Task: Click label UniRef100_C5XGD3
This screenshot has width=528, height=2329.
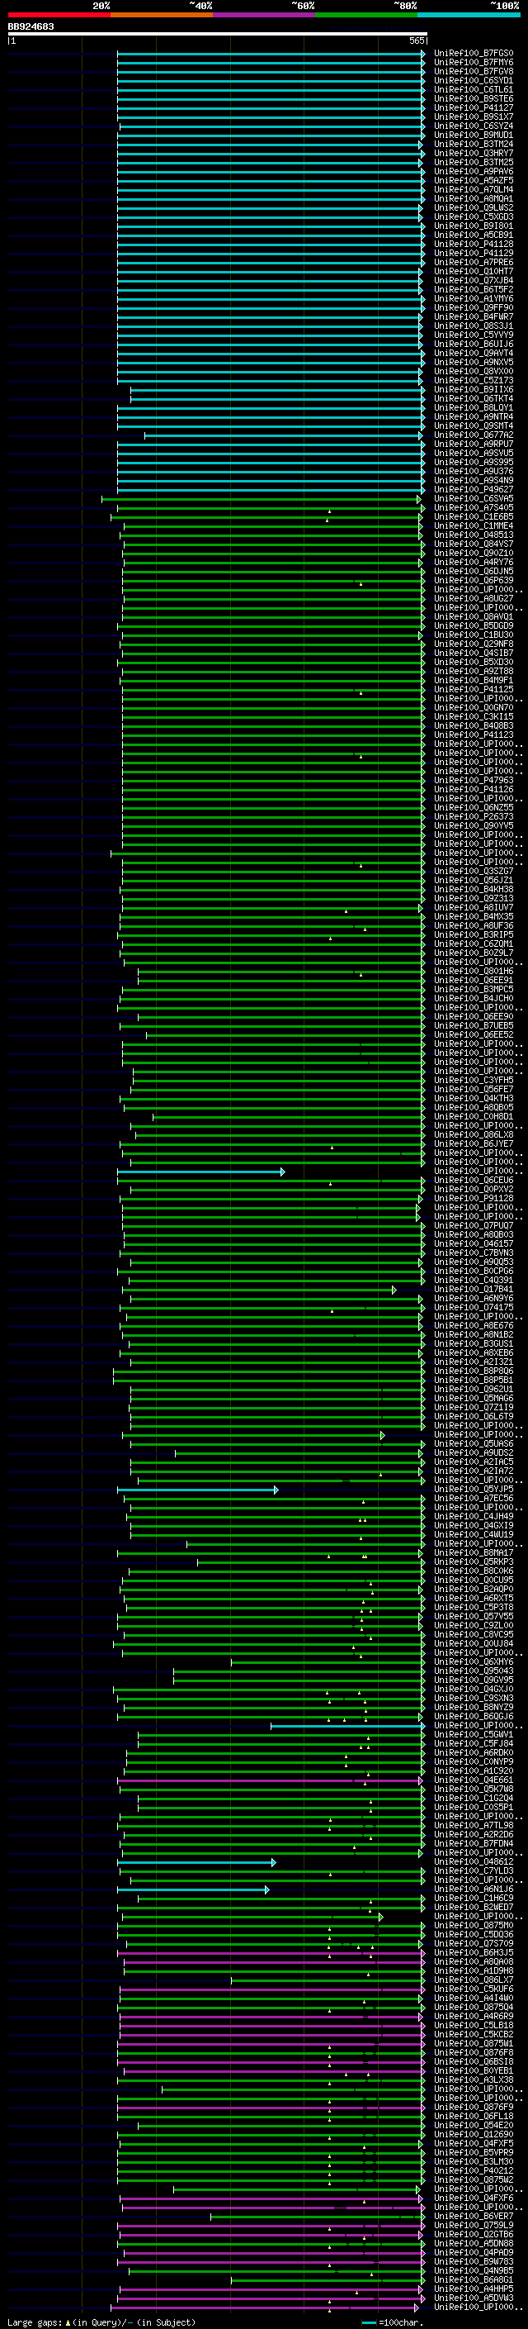Action: pyautogui.click(x=474, y=217)
